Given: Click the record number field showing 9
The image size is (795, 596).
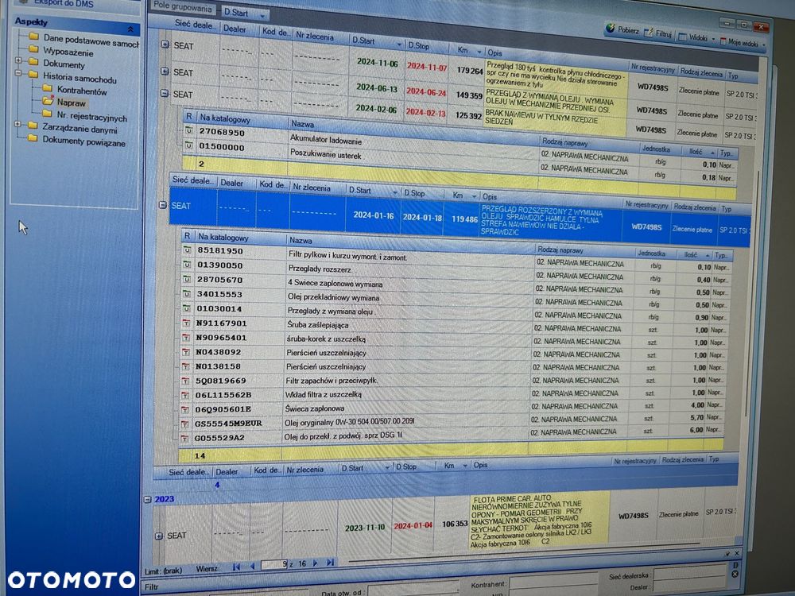Looking at the screenshot, I should [x=273, y=564].
